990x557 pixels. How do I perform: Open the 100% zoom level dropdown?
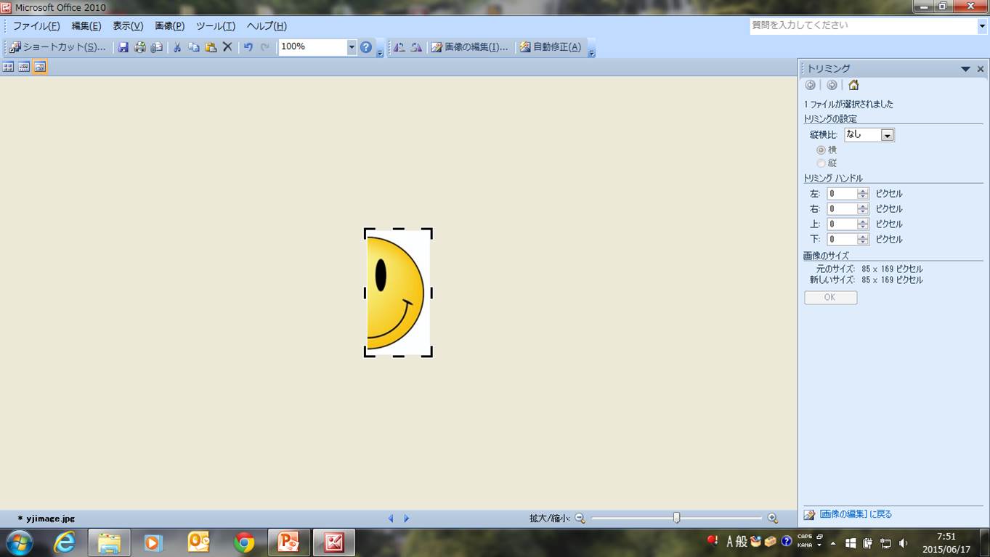(352, 47)
